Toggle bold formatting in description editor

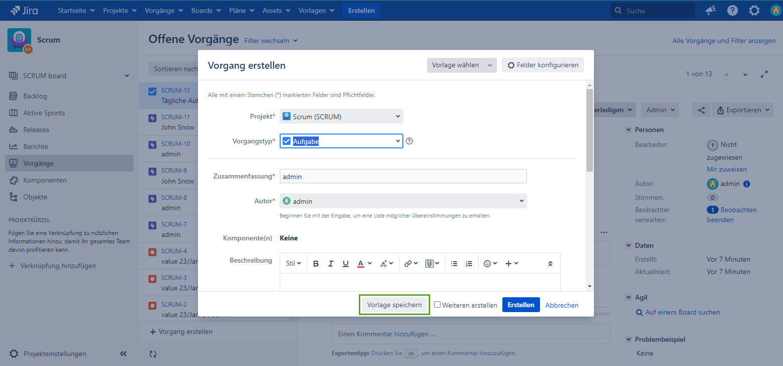(316, 264)
